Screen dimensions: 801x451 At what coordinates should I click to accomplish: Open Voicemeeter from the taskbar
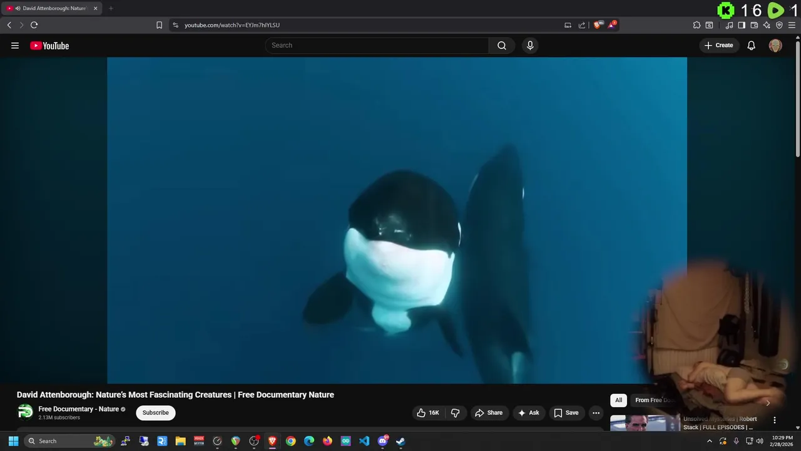(199, 441)
